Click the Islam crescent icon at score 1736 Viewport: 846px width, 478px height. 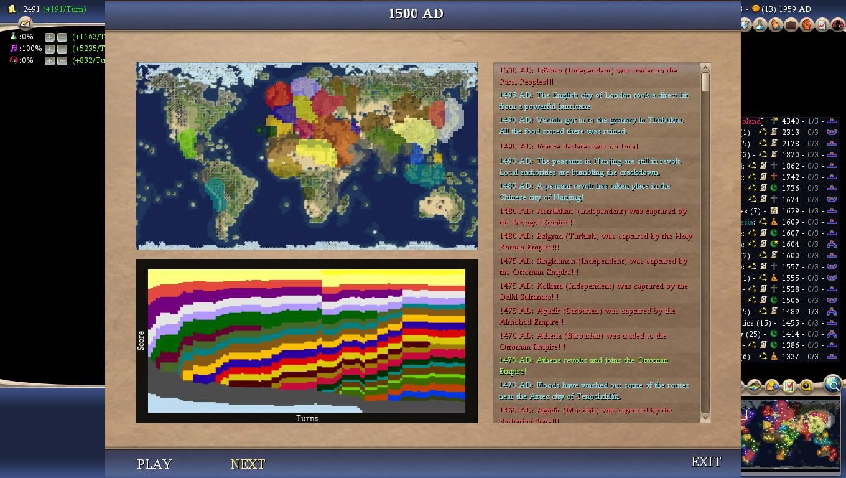pyautogui.click(x=774, y=189)
